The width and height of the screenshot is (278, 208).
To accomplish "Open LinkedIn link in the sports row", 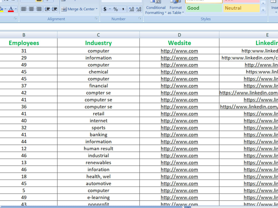I will click(261, 128).
